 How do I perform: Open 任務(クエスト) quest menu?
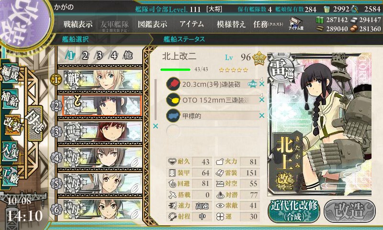(268, 24)
